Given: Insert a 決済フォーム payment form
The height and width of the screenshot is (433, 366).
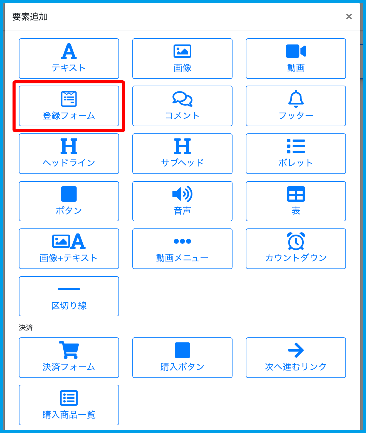Looking at the screenshot, I should [69, 358].
